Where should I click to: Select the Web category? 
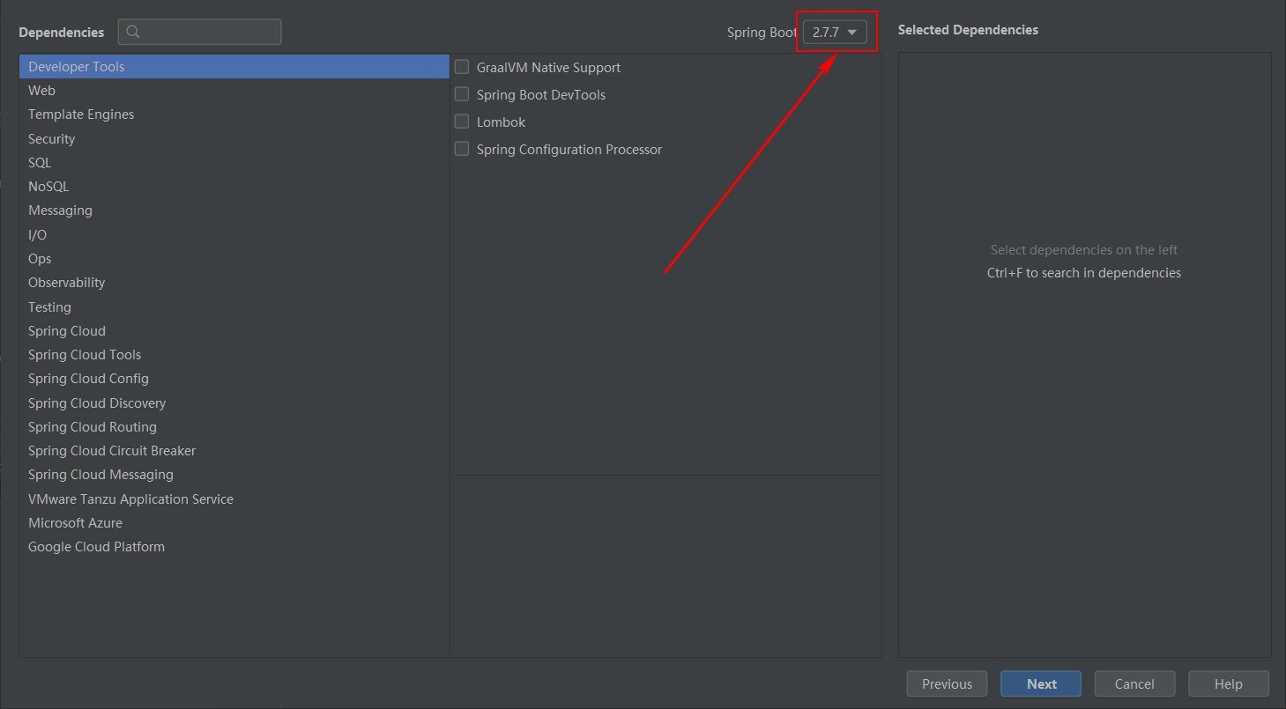[x=234, y=91]
